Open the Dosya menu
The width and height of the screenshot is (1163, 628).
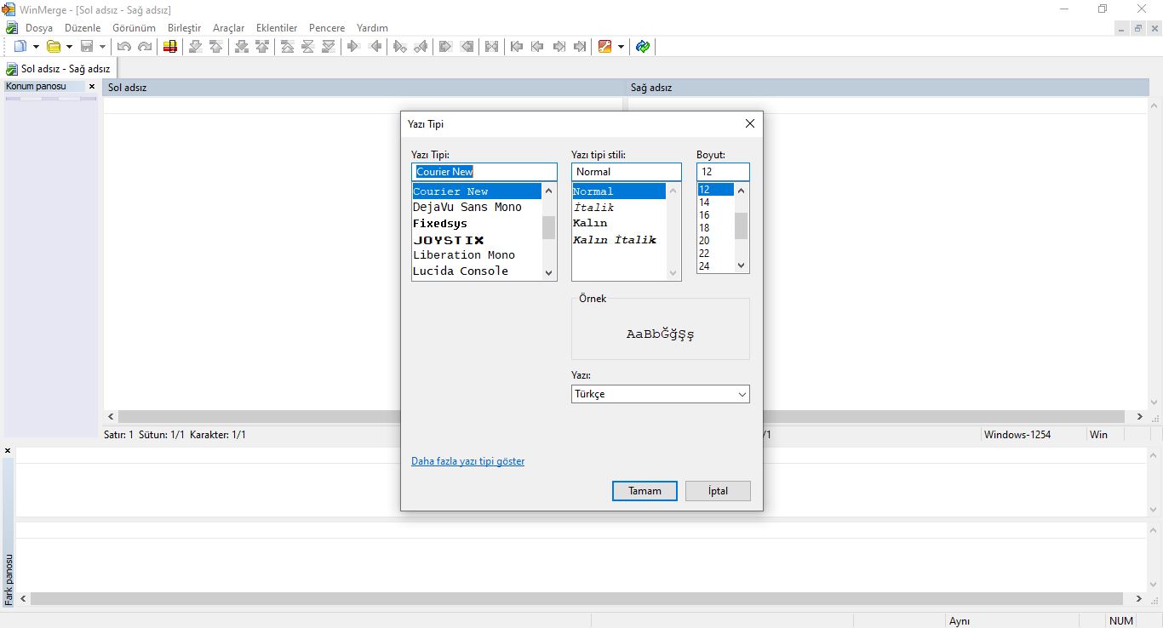click(x=39, y=28)
